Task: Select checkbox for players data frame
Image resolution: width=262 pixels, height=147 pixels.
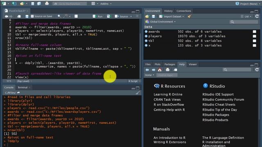Action: point(254,36)
